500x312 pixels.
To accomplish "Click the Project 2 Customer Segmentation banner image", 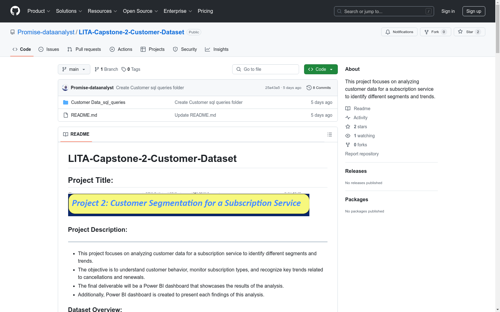I will [x=189, y=205].
